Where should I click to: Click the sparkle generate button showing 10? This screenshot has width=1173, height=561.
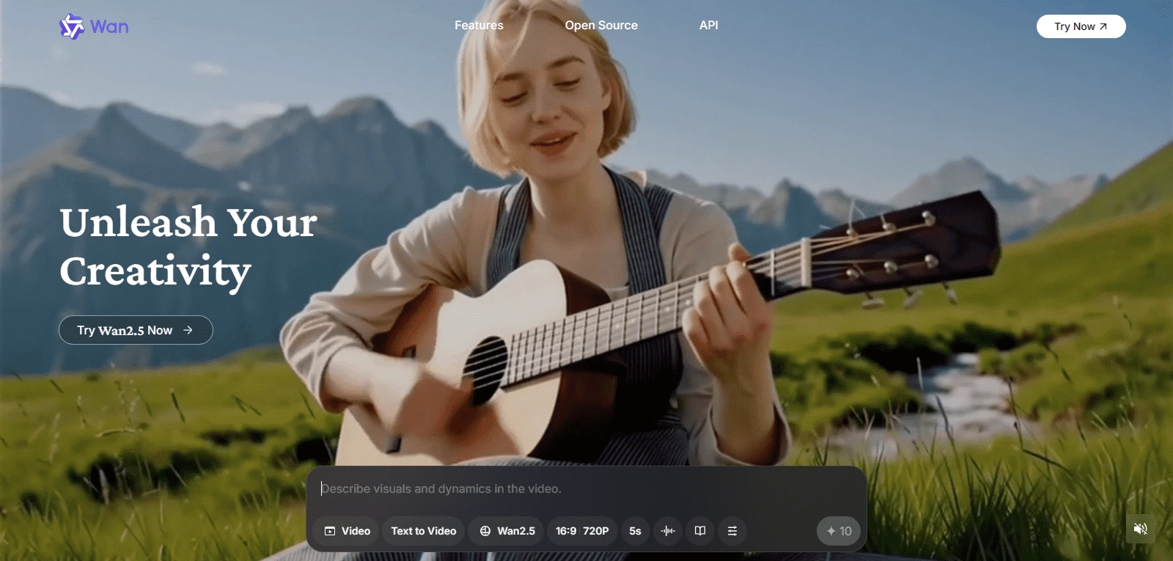(x=838, y=531)
